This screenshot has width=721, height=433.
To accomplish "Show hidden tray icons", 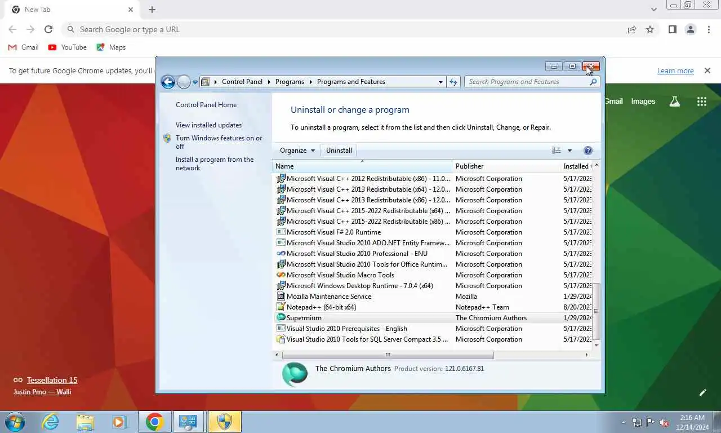I will [x=623, y=422].
